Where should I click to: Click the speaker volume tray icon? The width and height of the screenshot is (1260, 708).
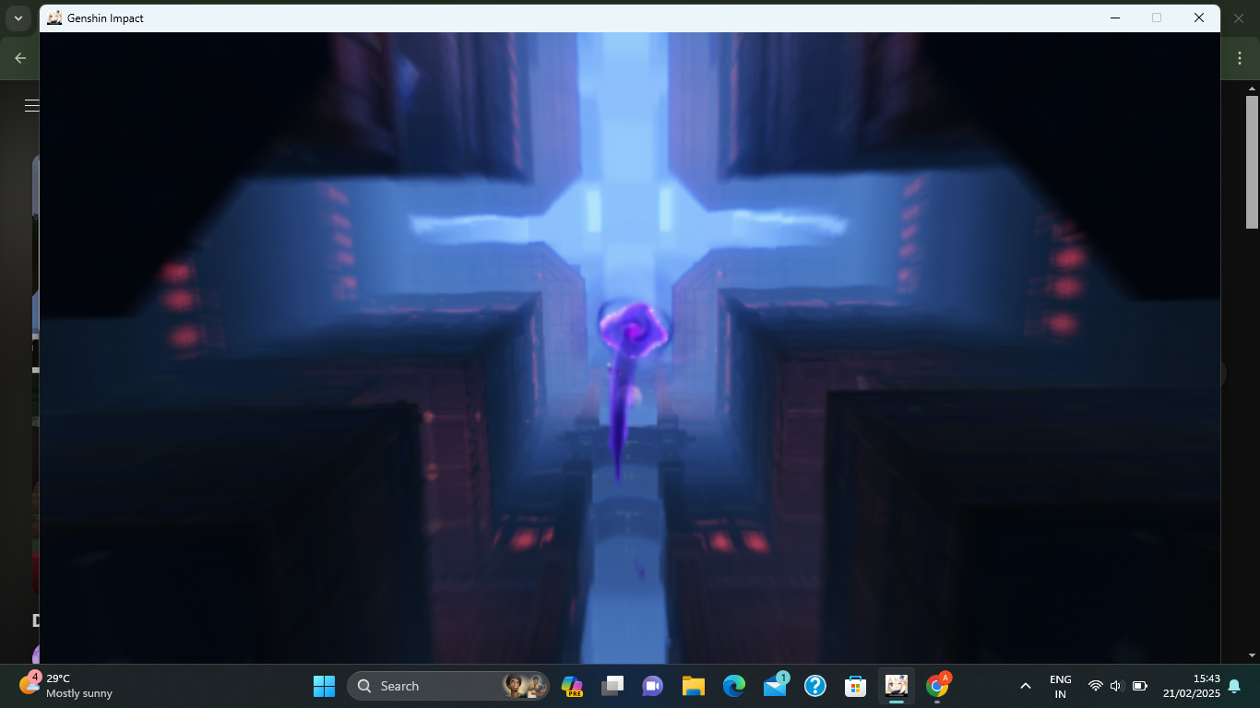(x=1116, y=686)
